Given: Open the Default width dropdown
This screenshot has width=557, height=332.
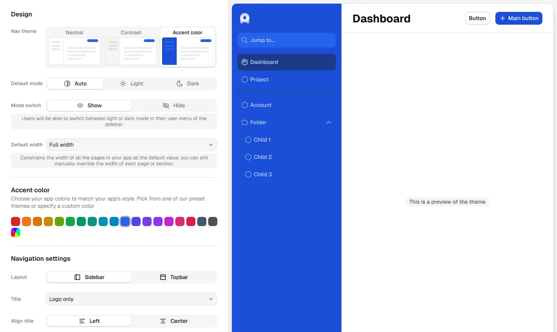Looking at the screenshot, I should coord(131,145).
